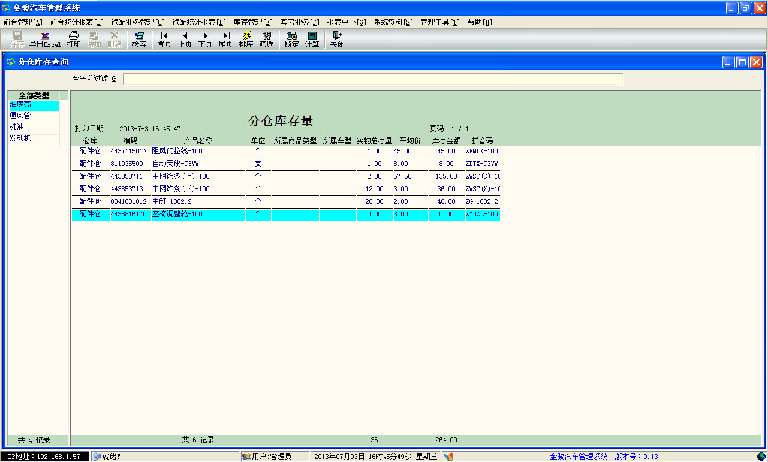Click the 打印 (Print) toolbar icon
768x462 pixels.
(x=74, y=40)
